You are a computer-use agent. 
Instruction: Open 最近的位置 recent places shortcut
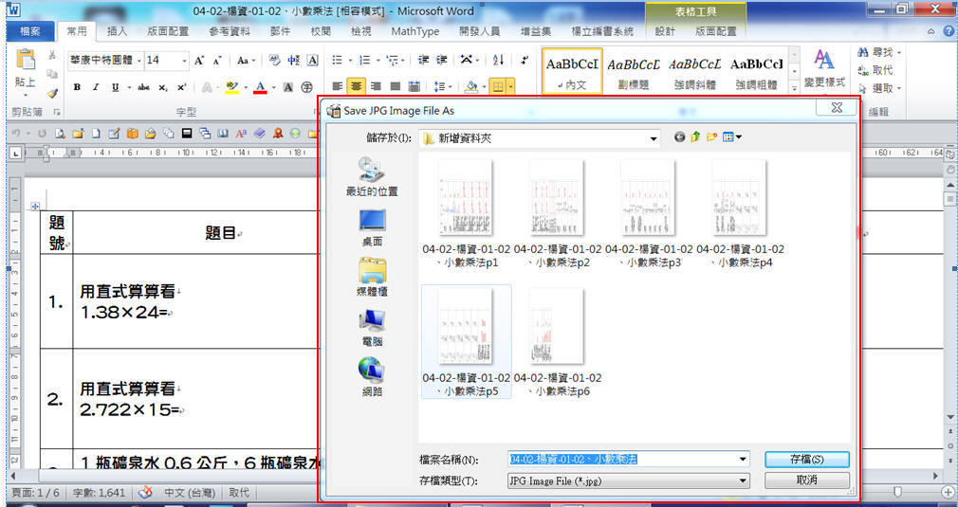(x=372, y=177)
